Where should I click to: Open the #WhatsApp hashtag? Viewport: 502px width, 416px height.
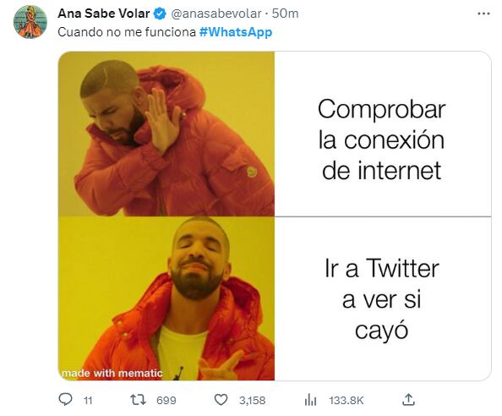coord(236,32)
